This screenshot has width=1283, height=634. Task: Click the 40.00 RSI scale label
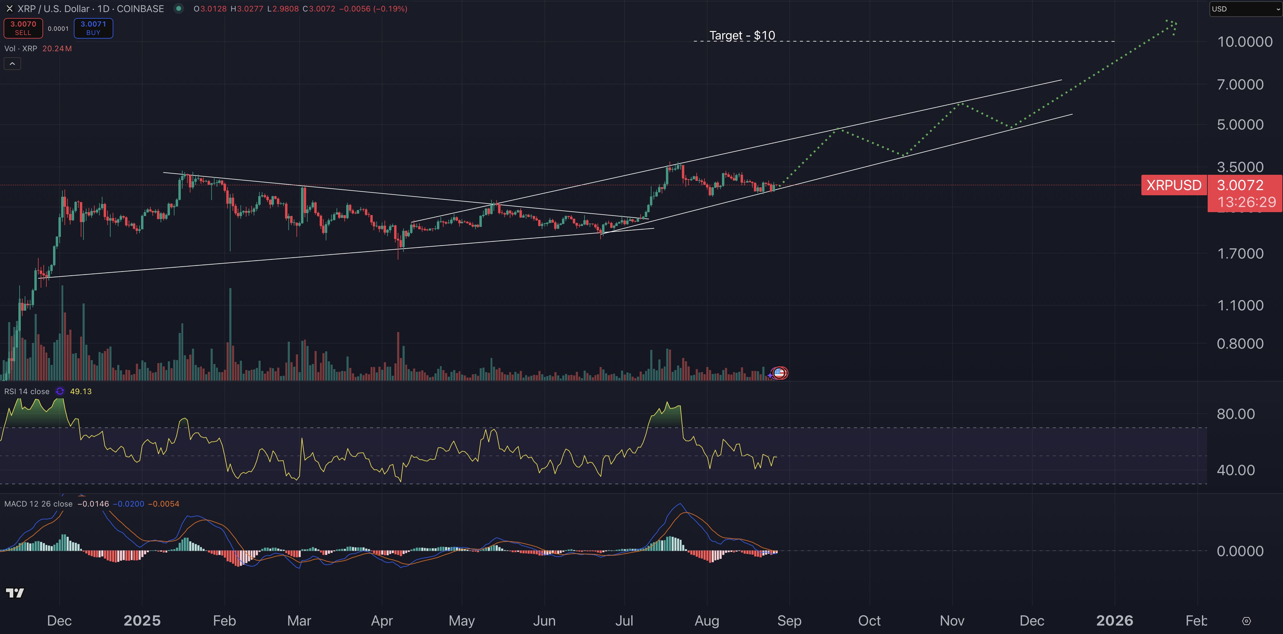(x=1236, y=470)
